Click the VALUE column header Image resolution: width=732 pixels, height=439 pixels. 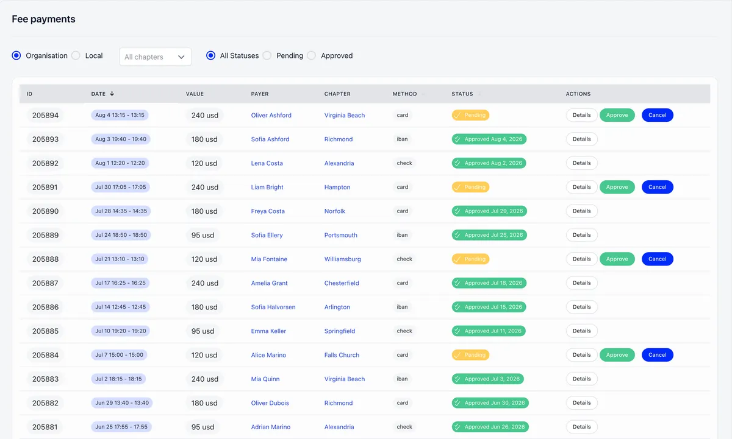pos(195,94)
